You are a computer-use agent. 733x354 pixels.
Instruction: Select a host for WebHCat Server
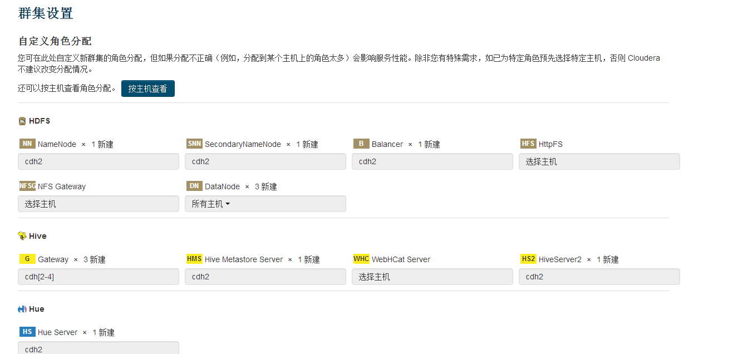tap(432, 277)
